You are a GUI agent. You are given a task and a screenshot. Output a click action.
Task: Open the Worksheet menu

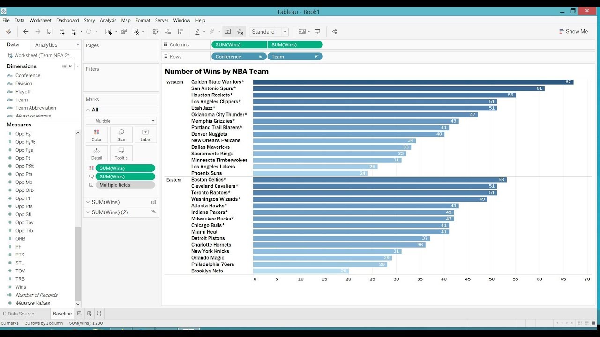(40, 20)
